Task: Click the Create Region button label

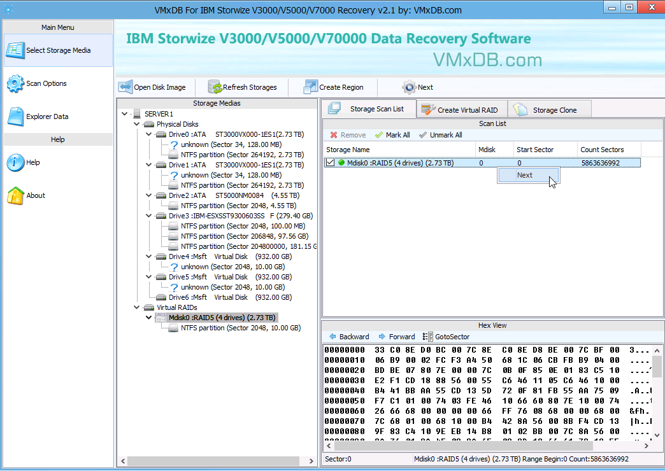Action: point(341,87)
